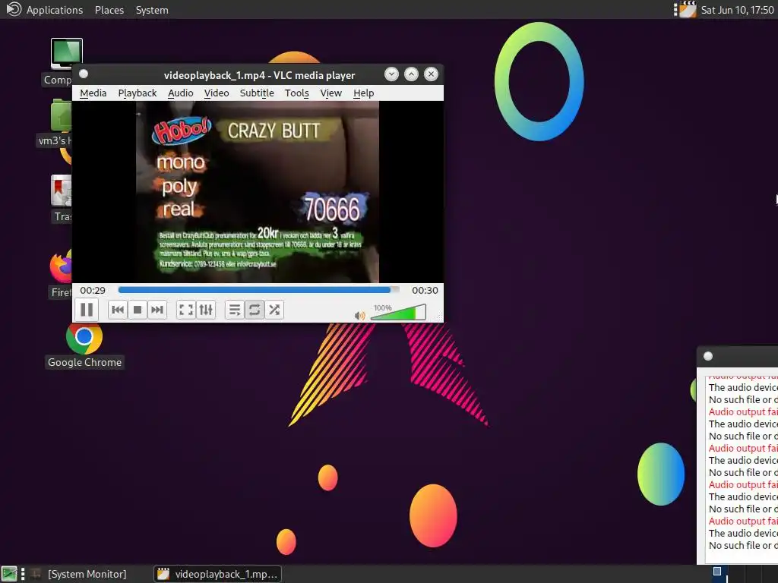Open the Audio menu

pyautogui.click(x=181, y=93)
